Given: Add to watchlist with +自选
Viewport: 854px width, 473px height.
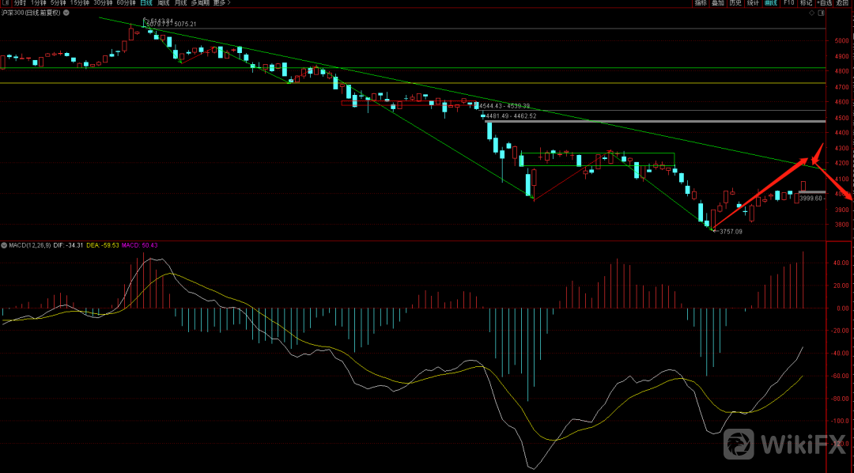Looking at the screenshot, I should [826, 3].
